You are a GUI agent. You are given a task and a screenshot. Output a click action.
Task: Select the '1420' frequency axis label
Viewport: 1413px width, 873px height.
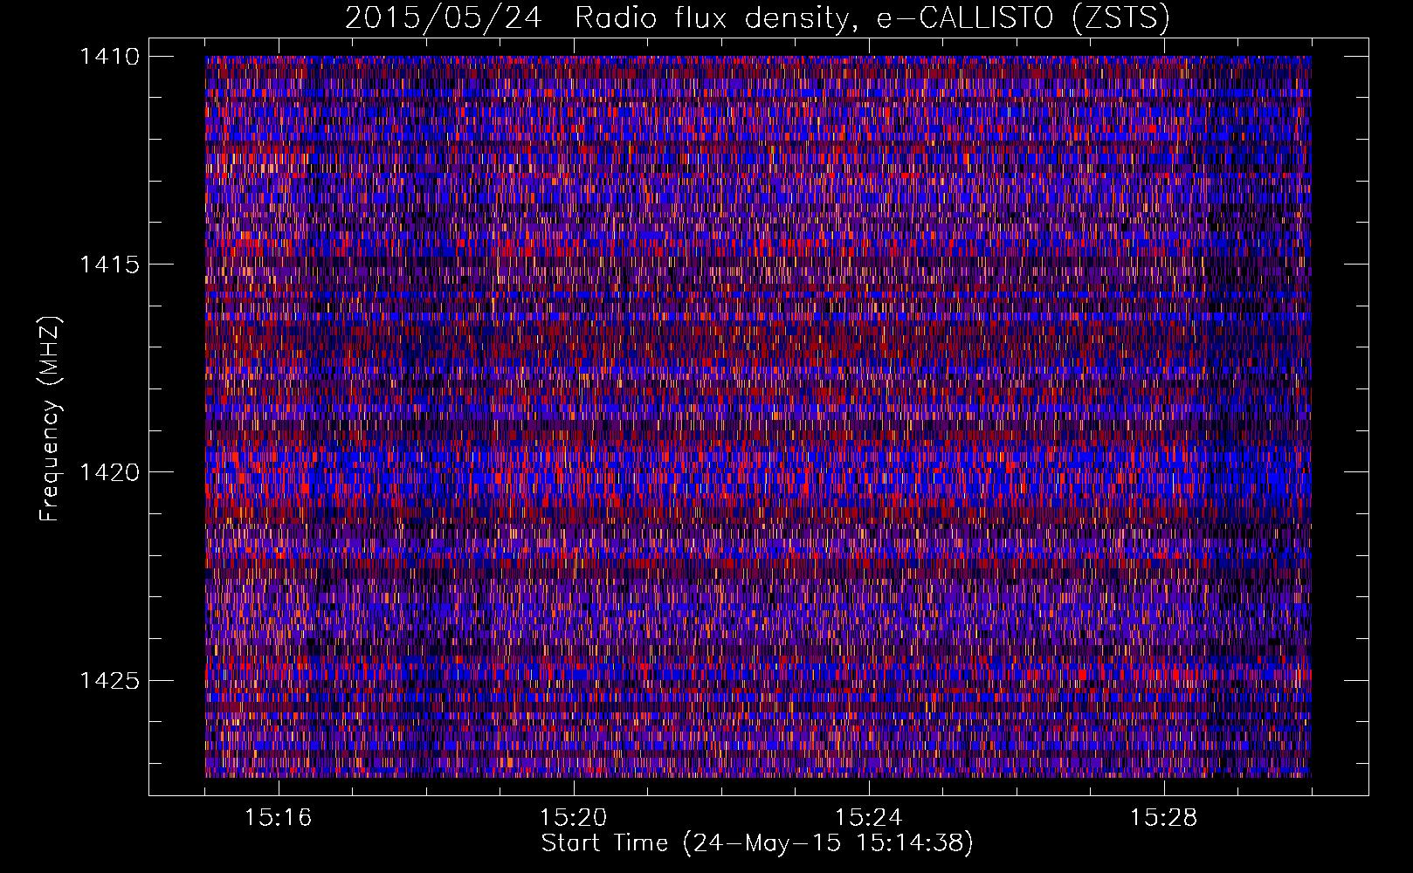(x=109, y=472)
